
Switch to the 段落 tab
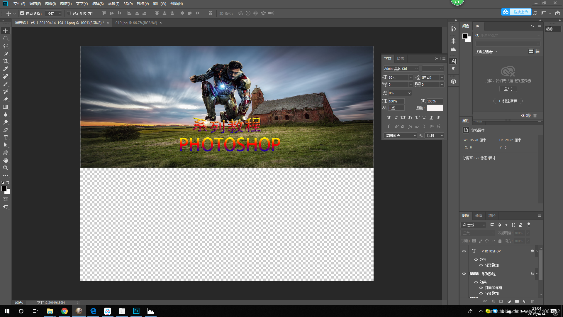point(401,59)
